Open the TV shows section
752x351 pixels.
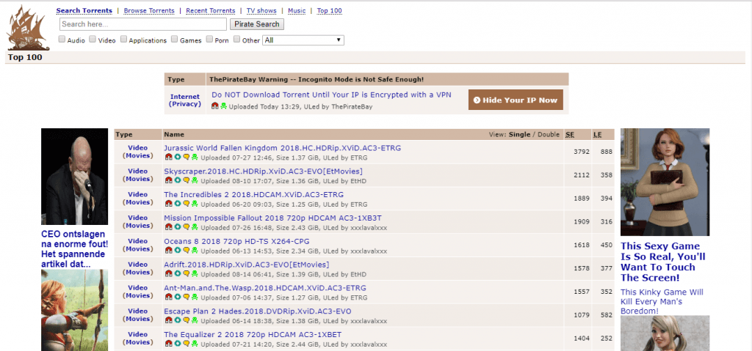[261, 10]
